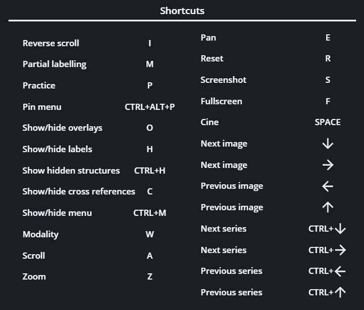
Task: Click the CTRL+down arrow for Next series
Action: click(x=327, y=229)
